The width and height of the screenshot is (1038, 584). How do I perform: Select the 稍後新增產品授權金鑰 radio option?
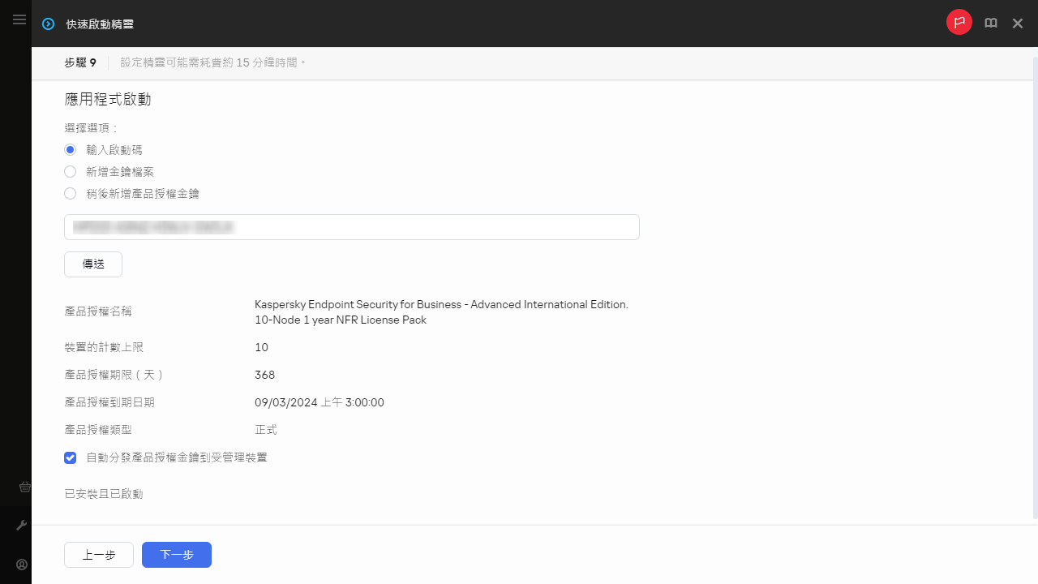pos(71,194)
